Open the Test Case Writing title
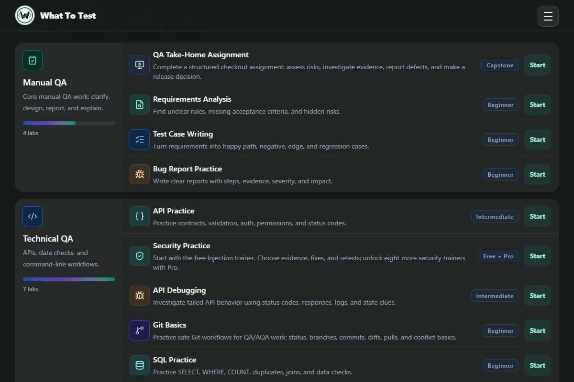Screen dimensions: 574x382 (x=183, y=134)
